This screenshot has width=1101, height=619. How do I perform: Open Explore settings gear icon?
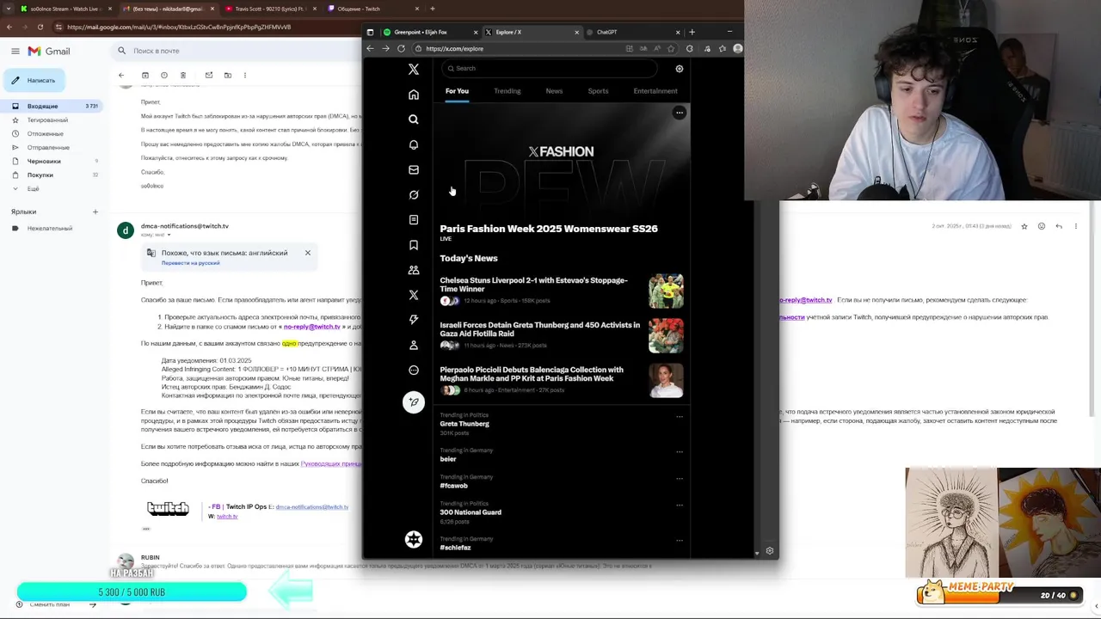coord(679,69)
